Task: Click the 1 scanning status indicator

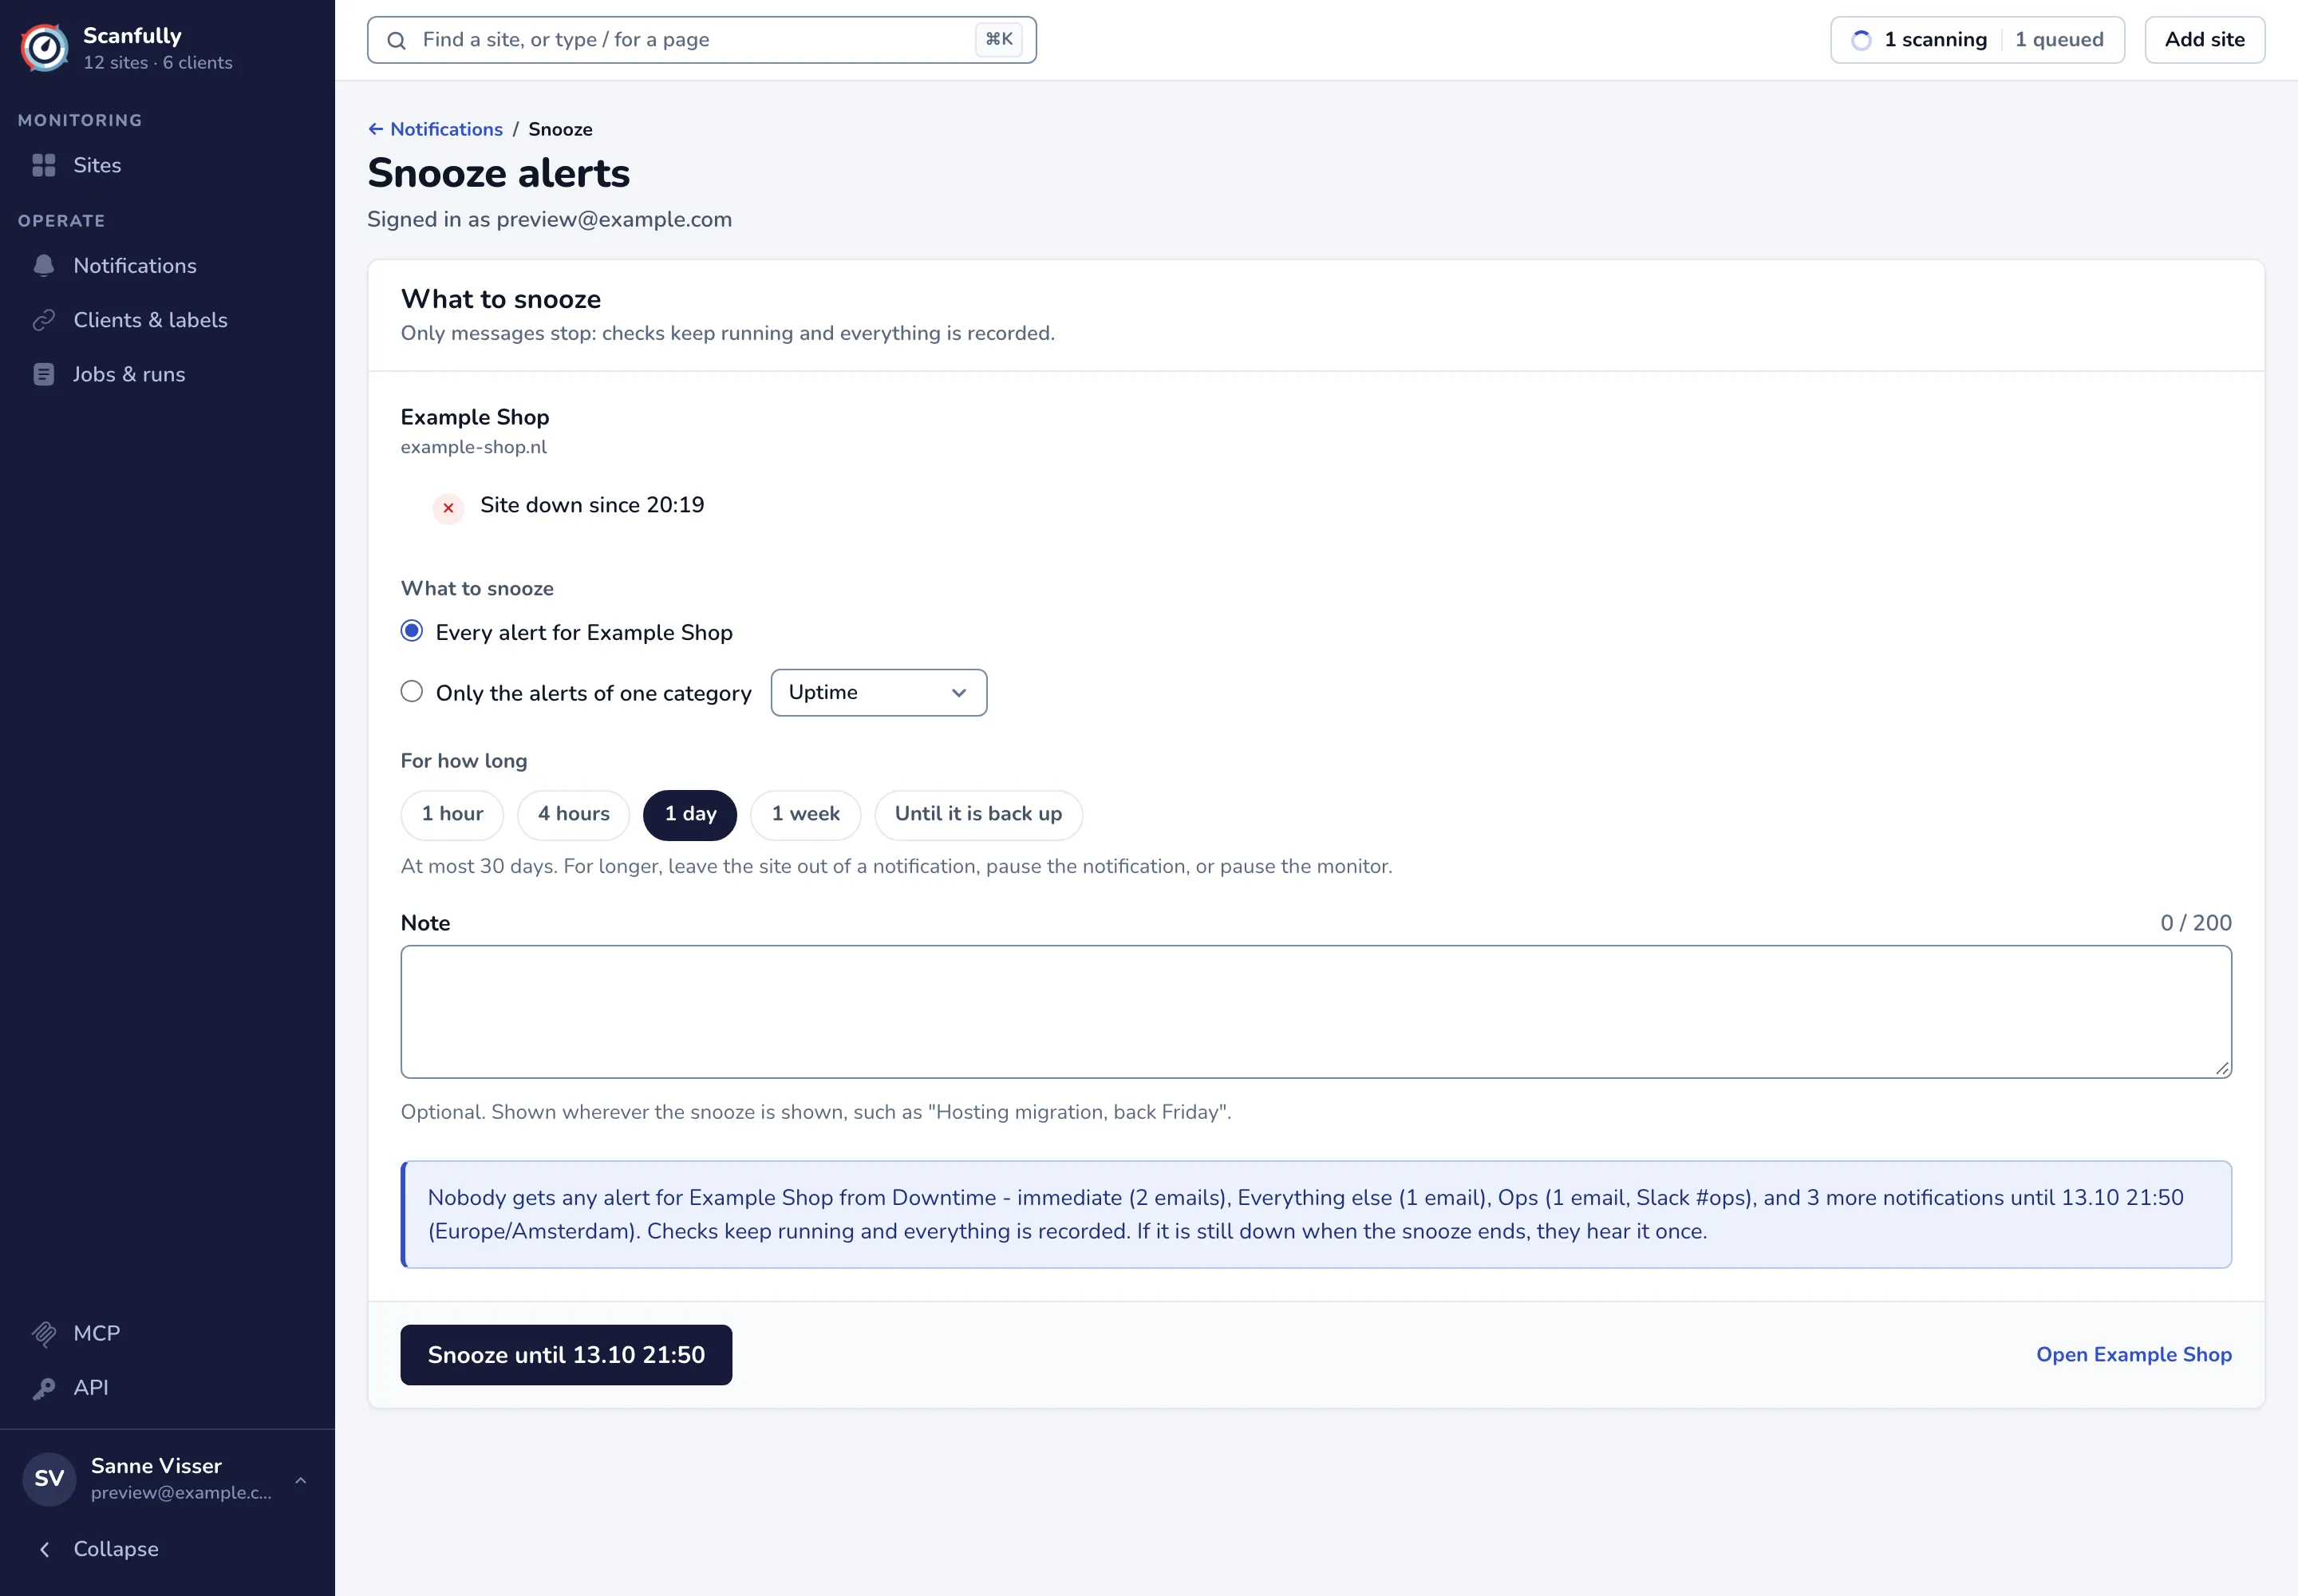Action: (1935, 40)
